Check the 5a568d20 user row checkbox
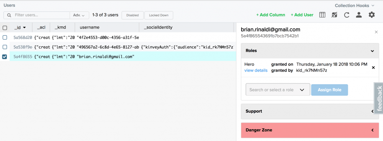 (5, 37)
